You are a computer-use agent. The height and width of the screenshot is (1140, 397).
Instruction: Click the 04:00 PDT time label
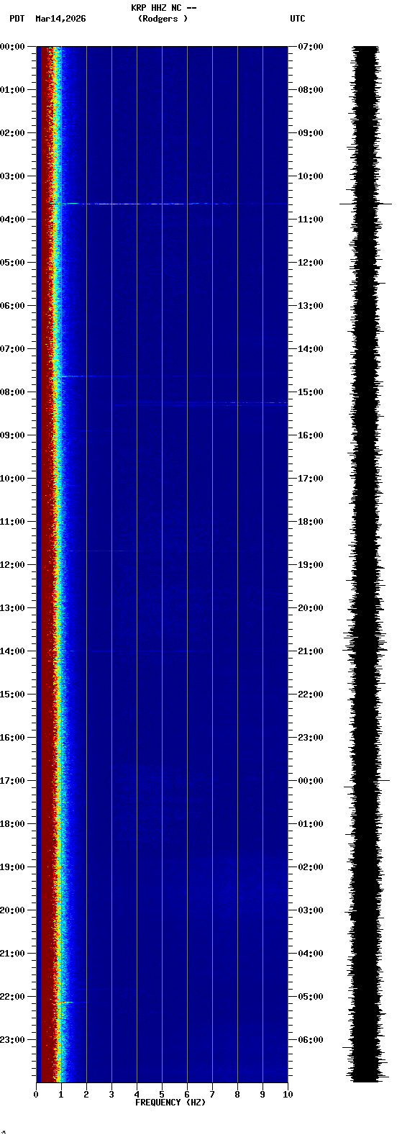tap(13, 220)
